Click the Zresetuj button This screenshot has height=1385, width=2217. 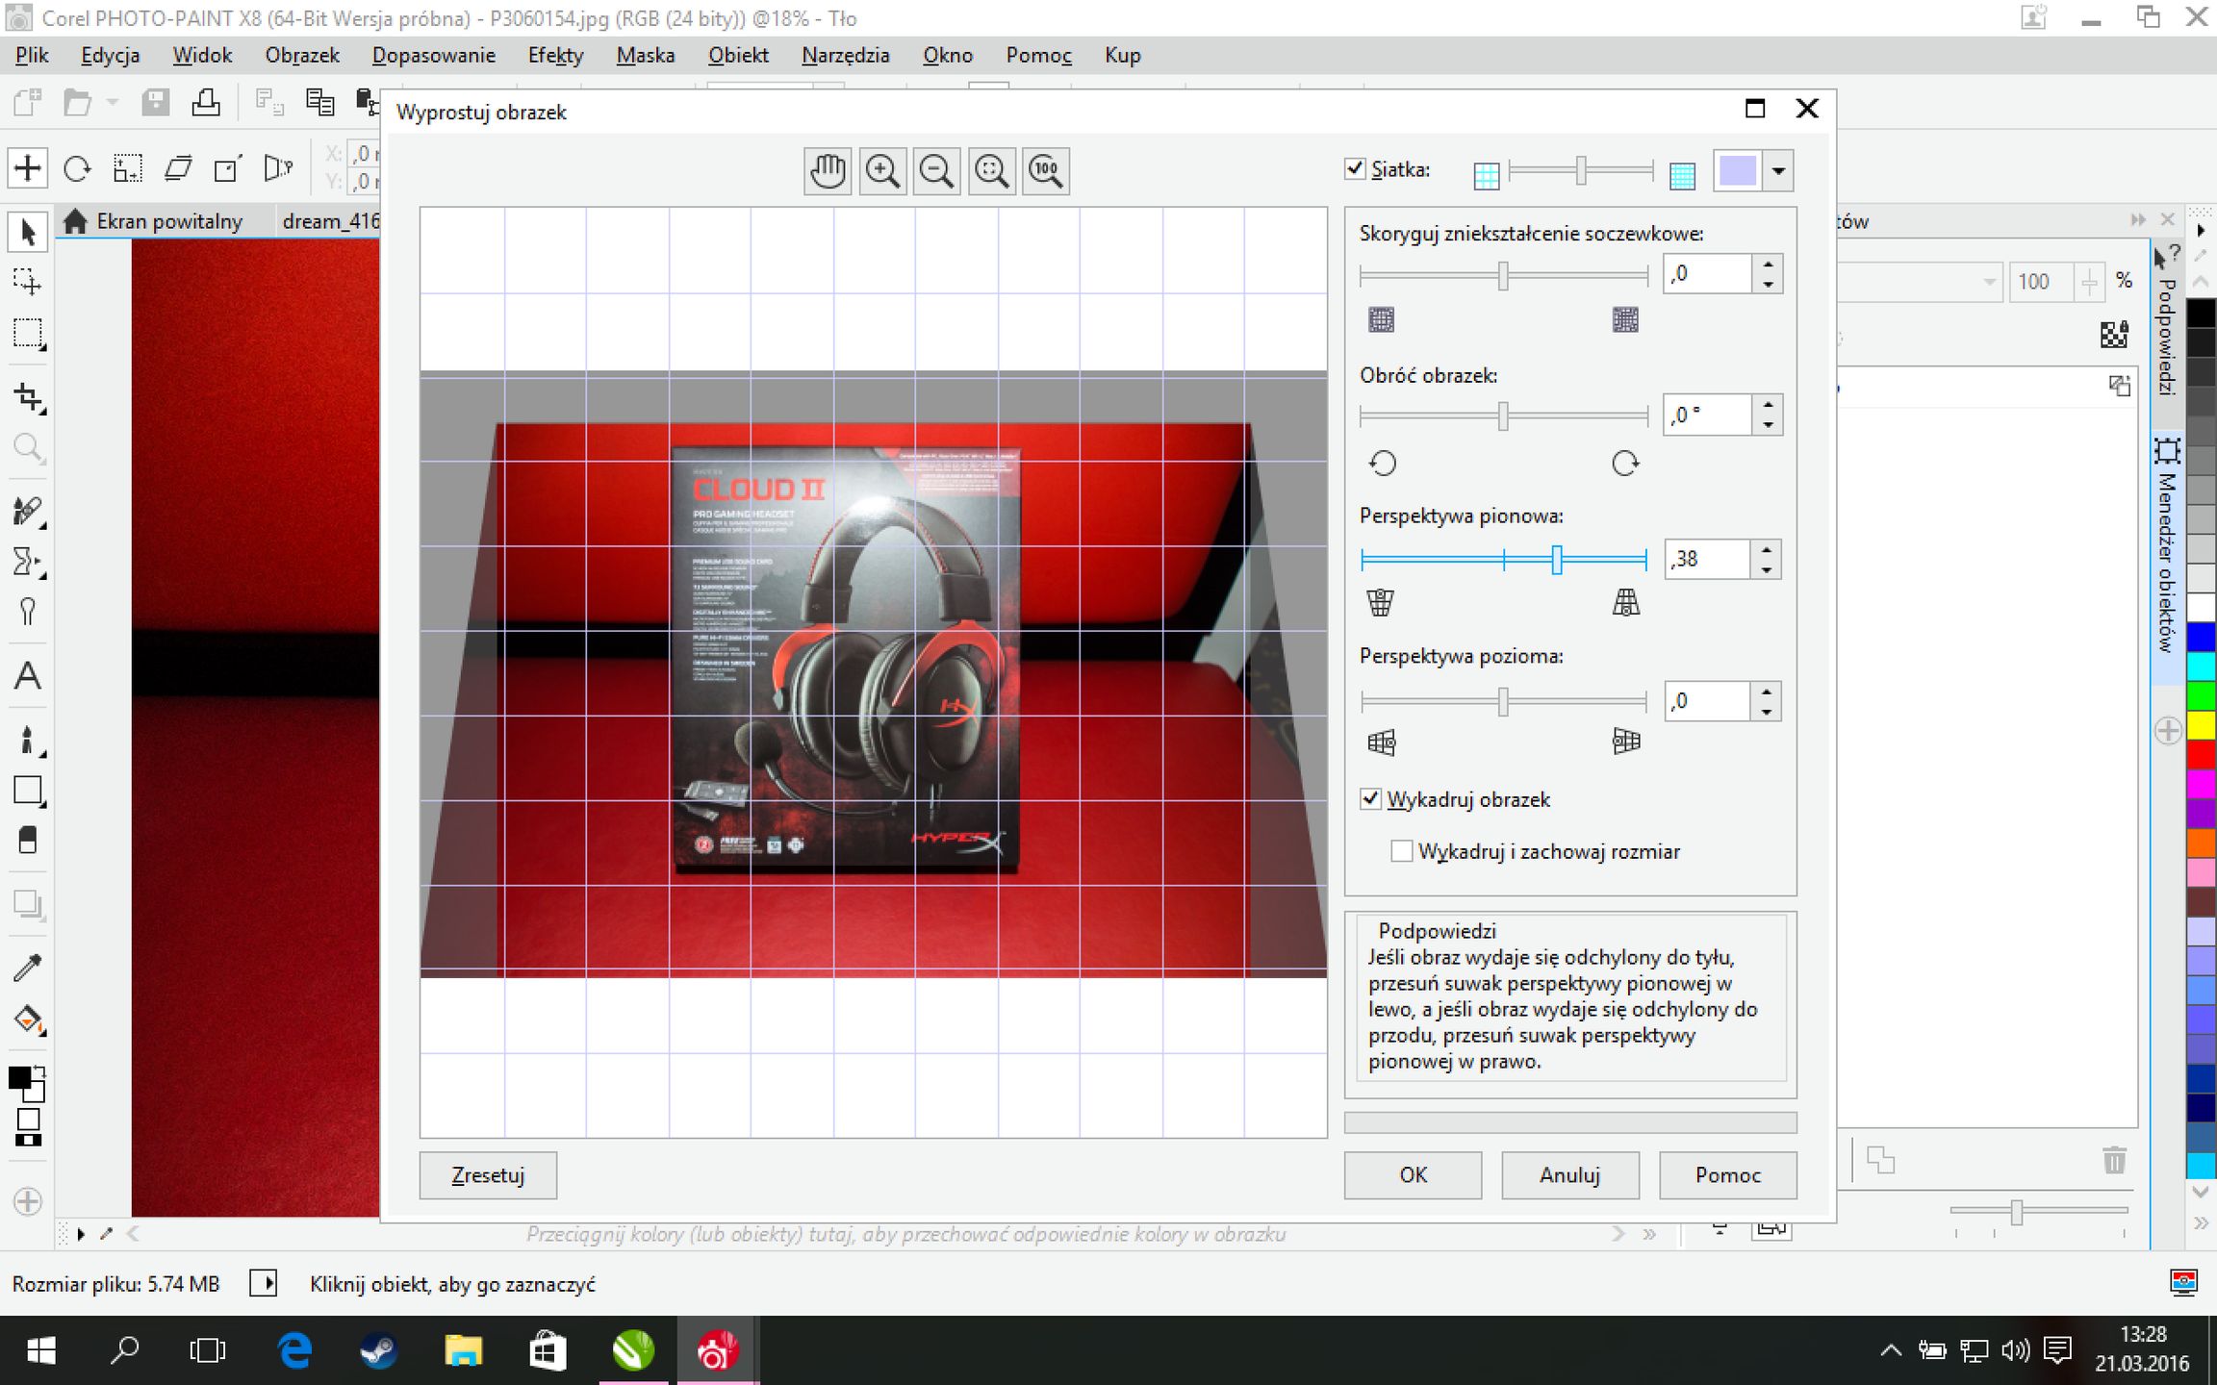(x=488, y=1175)
